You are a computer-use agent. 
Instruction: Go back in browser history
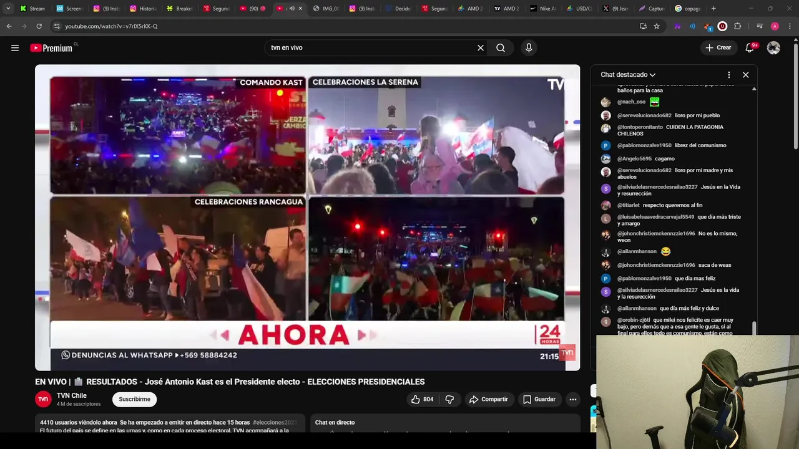click(x=9, y=26)
